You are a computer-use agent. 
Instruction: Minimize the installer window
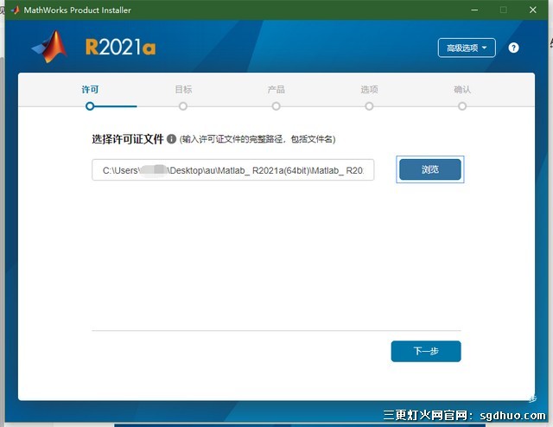(474, 10)
